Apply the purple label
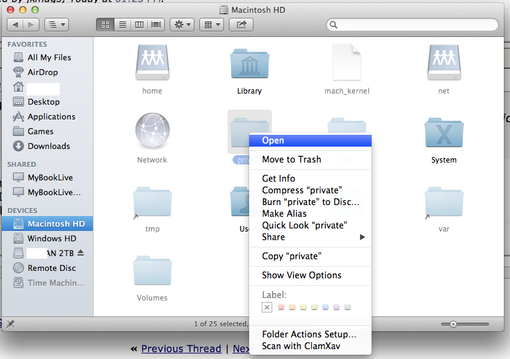 tap(337, 307)
